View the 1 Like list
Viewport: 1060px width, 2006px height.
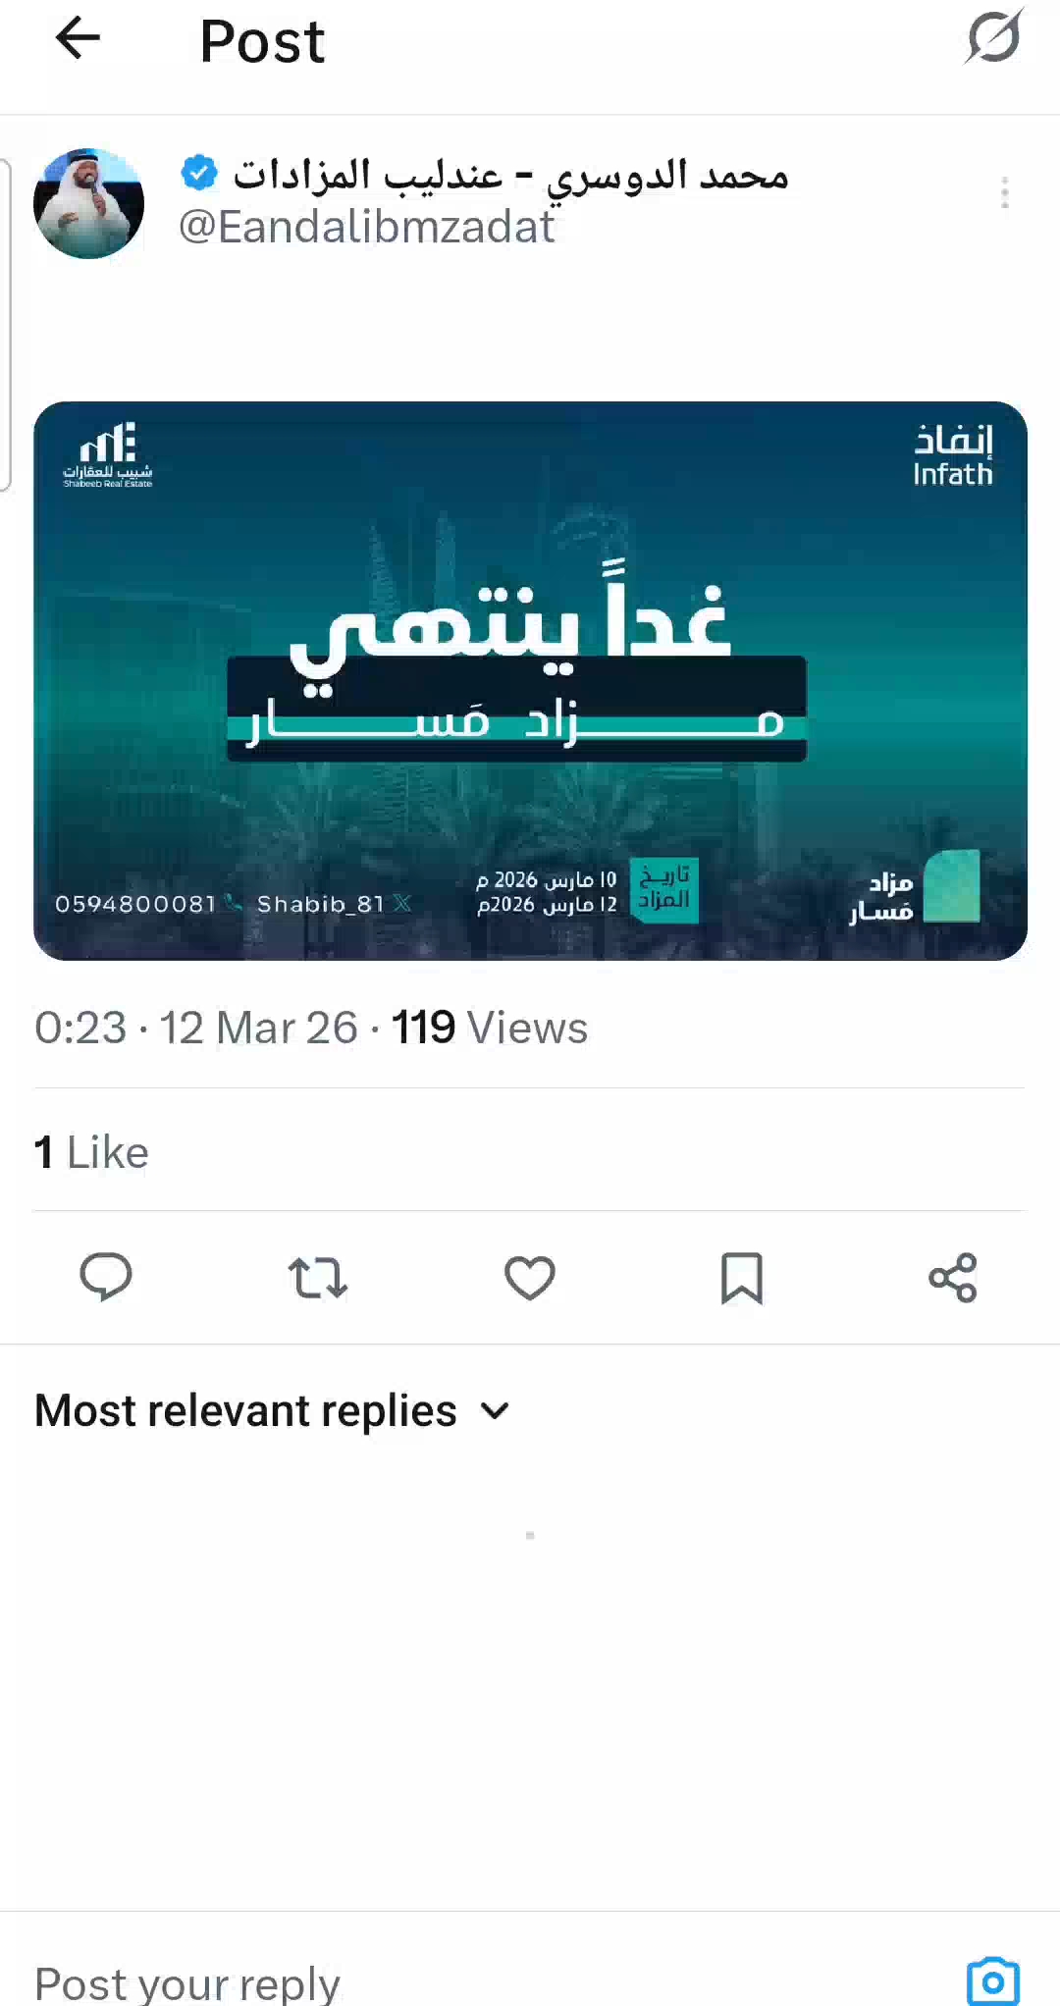[x=91, y=1152]
